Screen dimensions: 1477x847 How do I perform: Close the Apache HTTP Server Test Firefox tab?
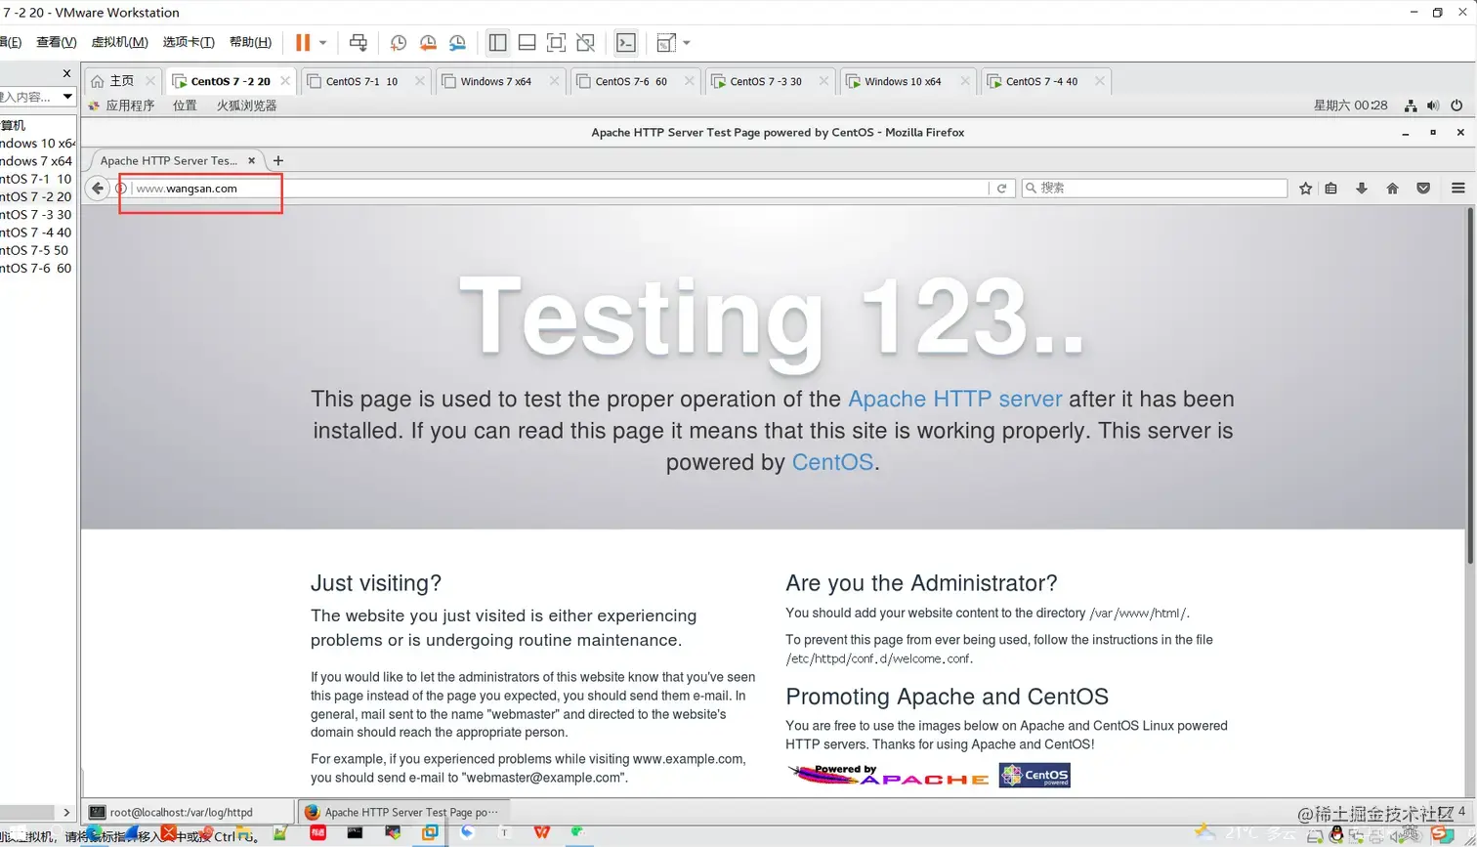click(252, 160)
